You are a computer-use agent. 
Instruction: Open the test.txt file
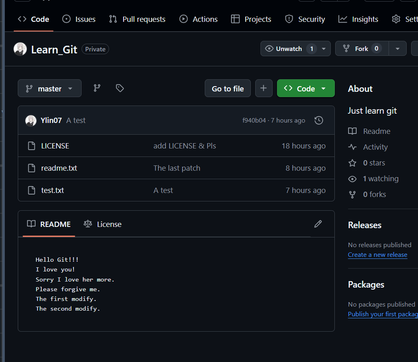pyautogui.click(x=53, y=190)
